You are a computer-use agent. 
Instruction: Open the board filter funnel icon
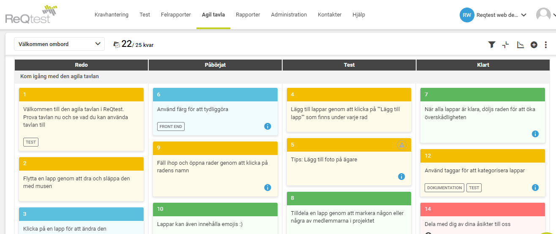pyautogui.click(x=492, y=44)
